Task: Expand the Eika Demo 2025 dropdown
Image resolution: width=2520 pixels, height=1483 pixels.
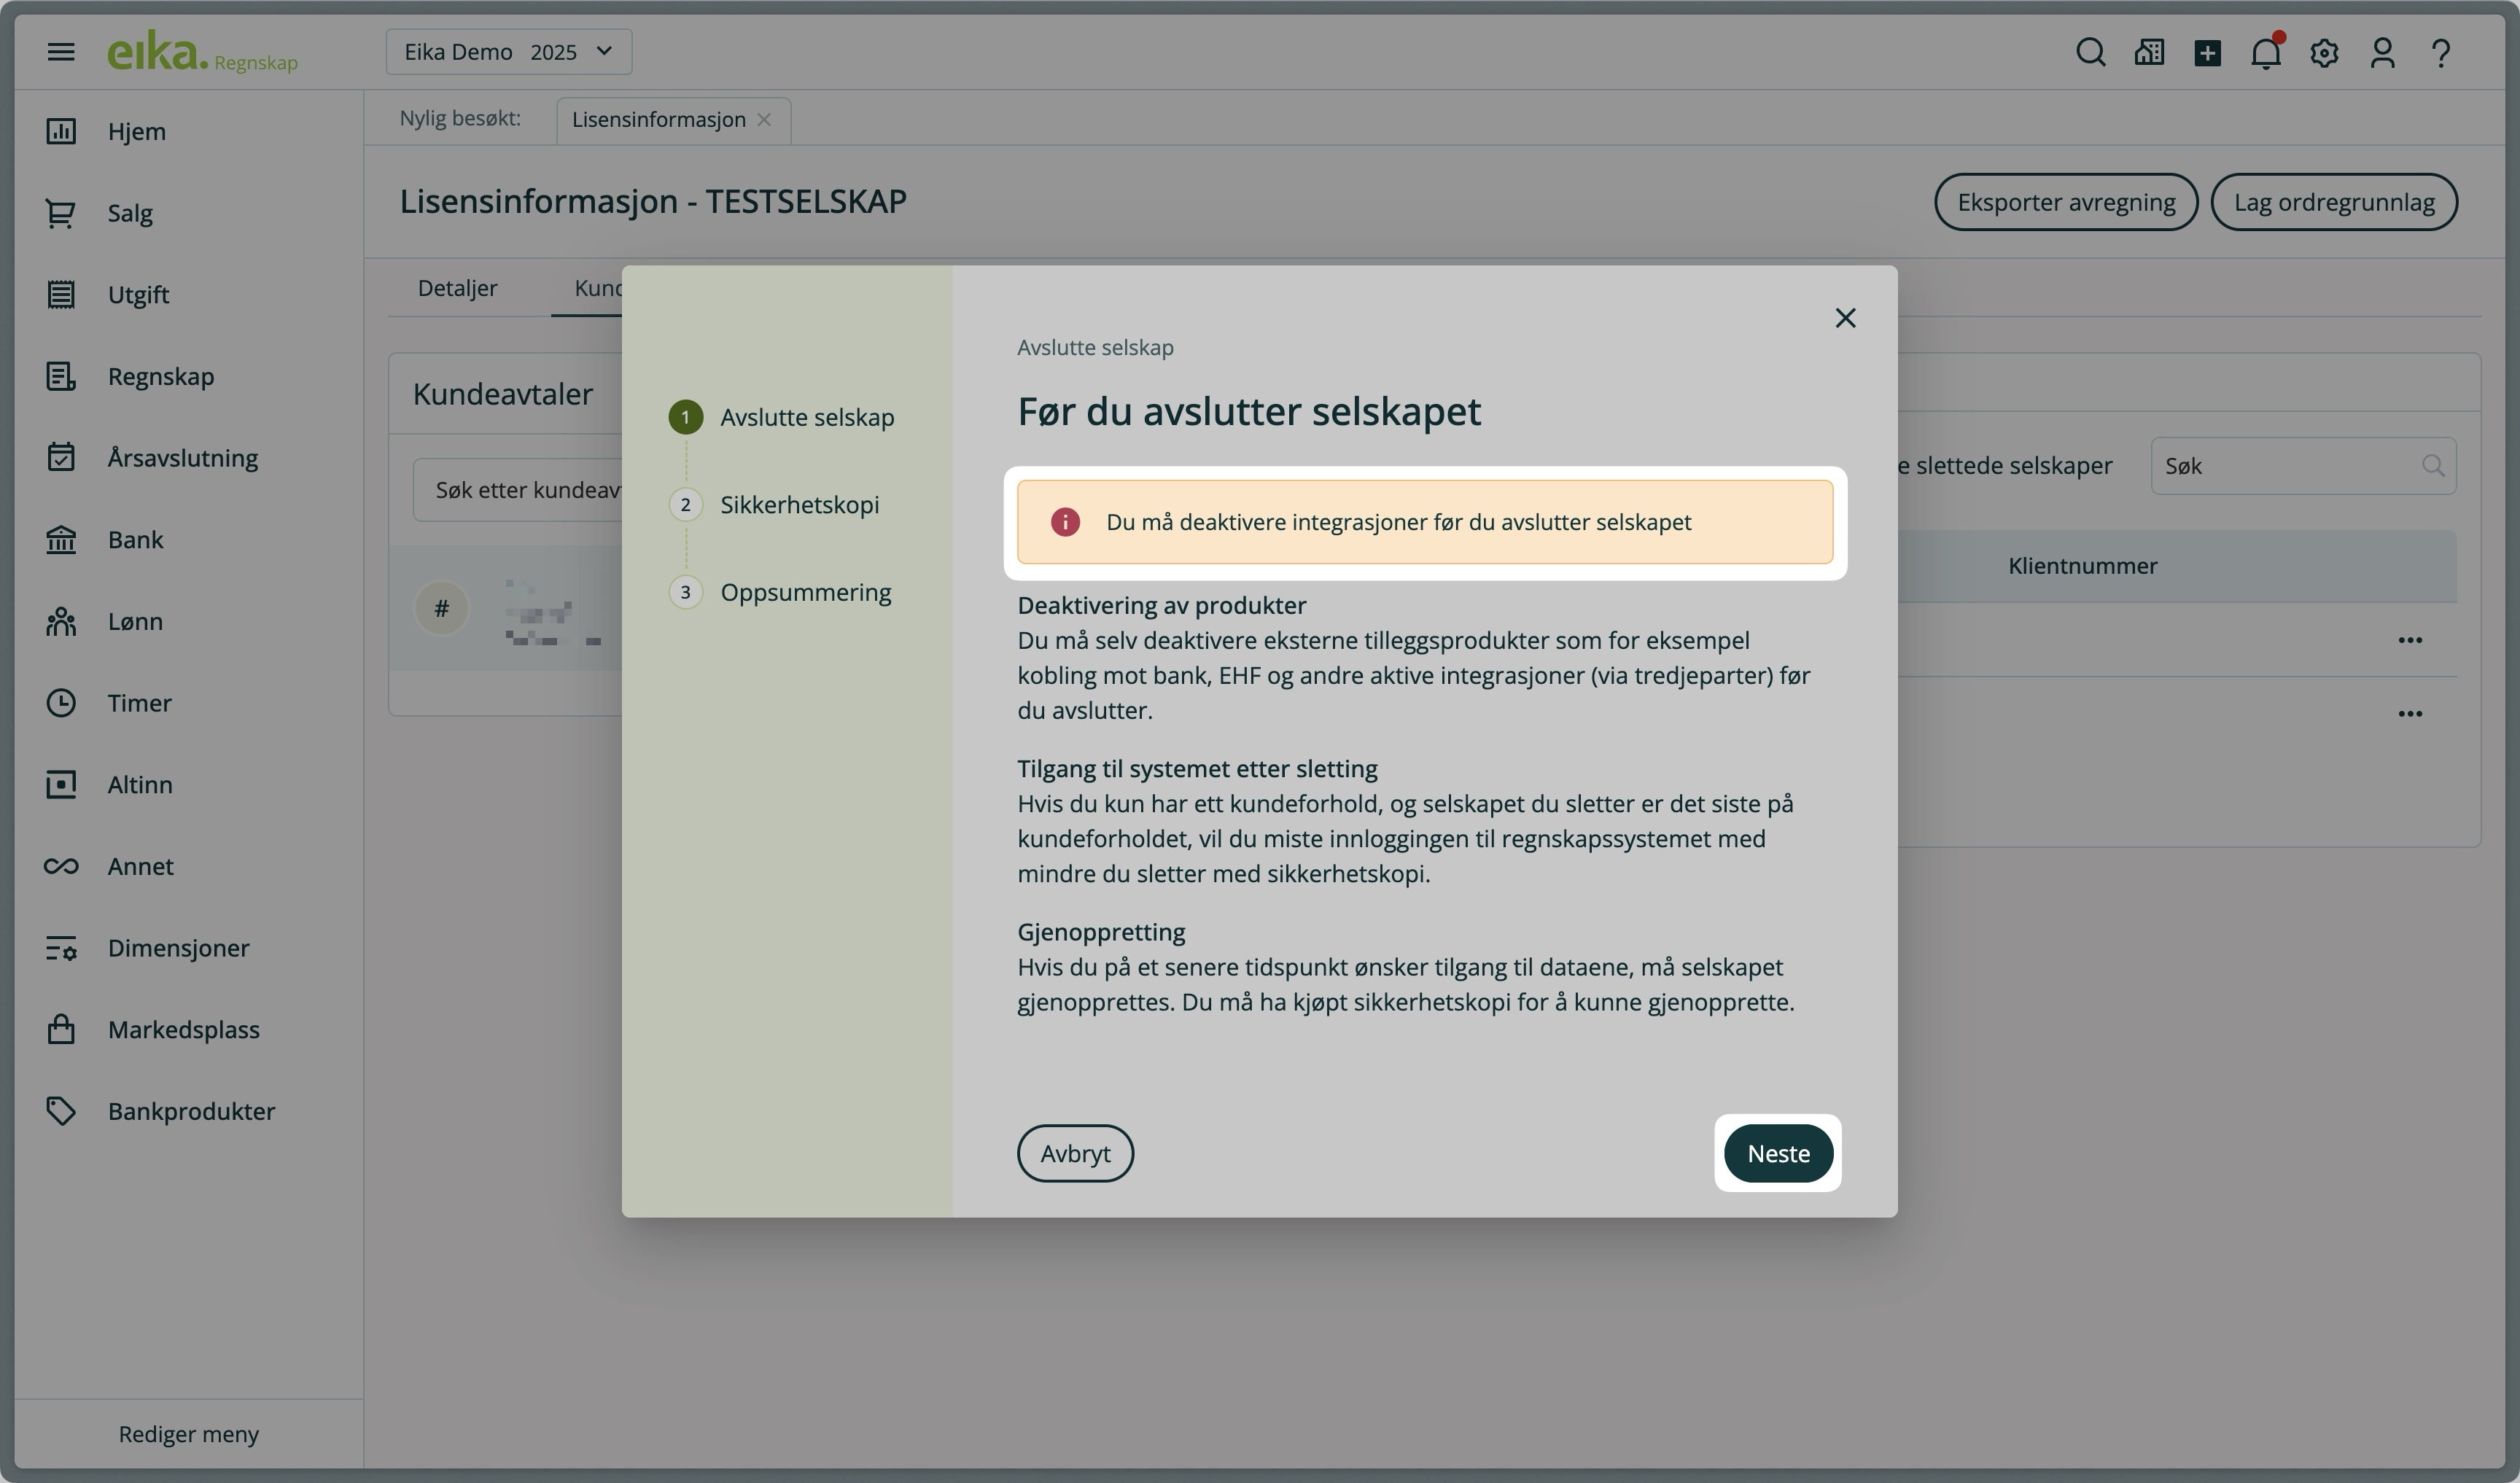Action: [508, 52]
